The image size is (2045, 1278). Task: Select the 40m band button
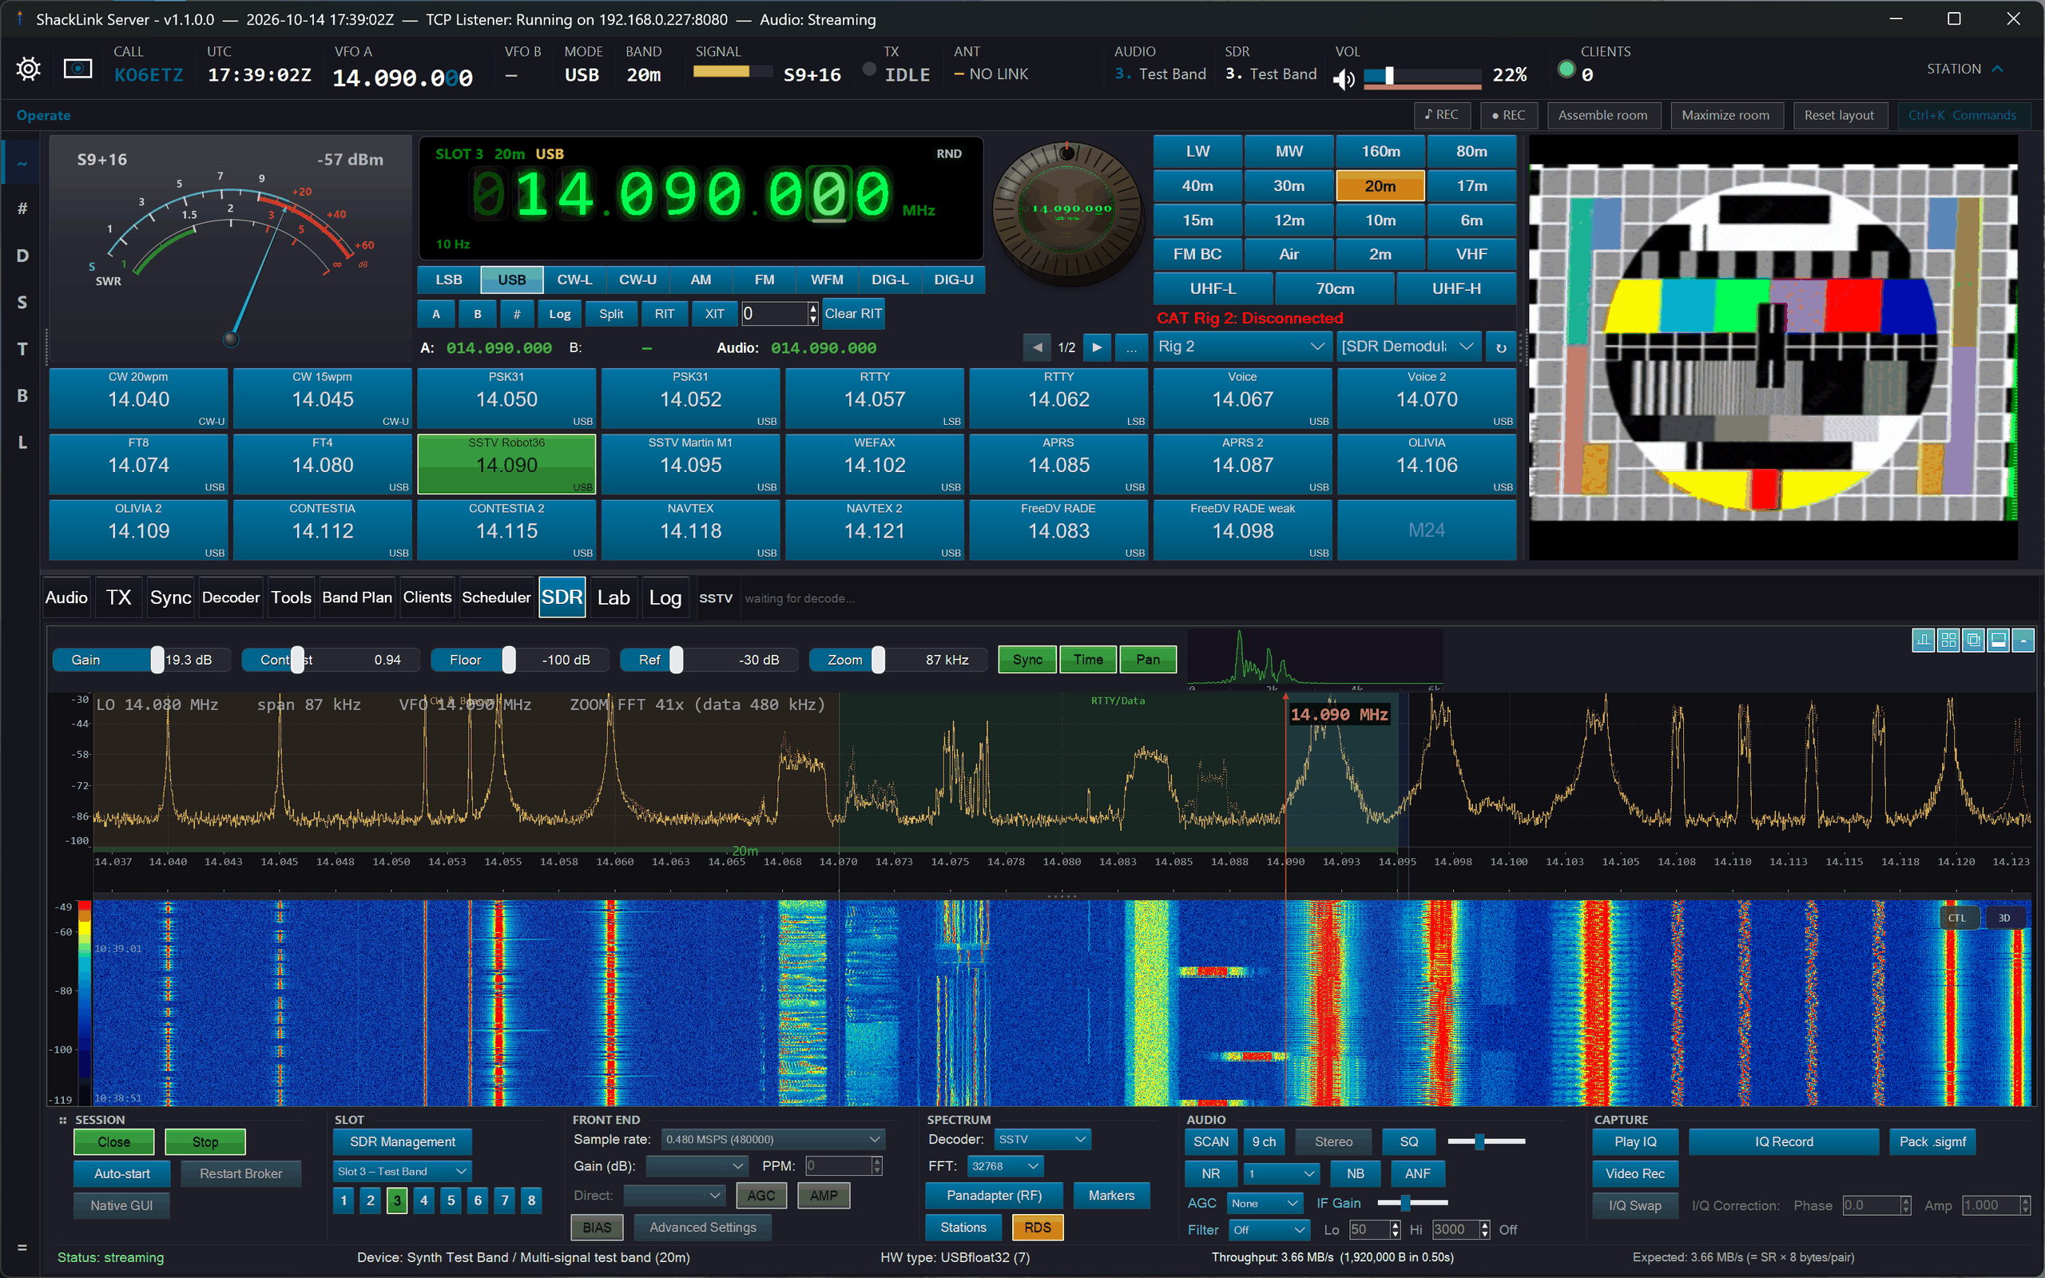1197,186
